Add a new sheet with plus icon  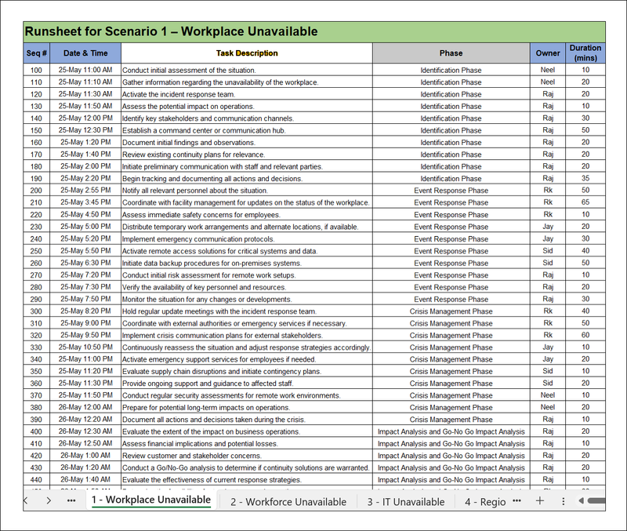pyautogui.click(x=539, y=500)
